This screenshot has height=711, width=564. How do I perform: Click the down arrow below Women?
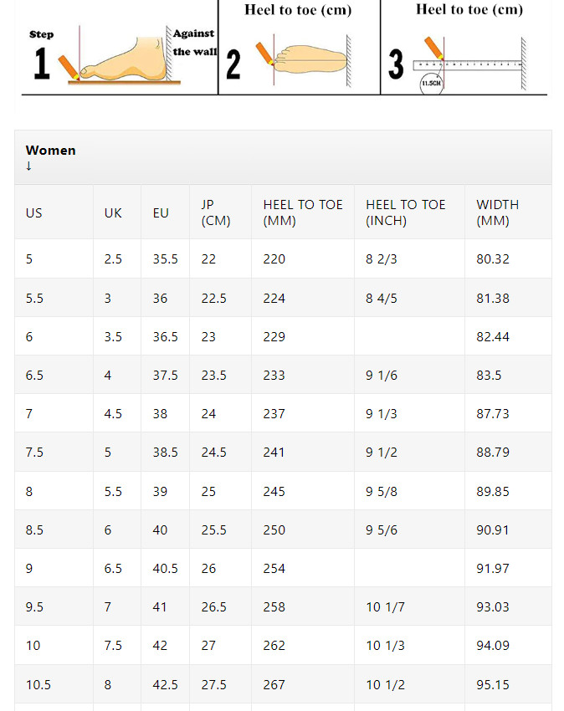pos(28,166)
